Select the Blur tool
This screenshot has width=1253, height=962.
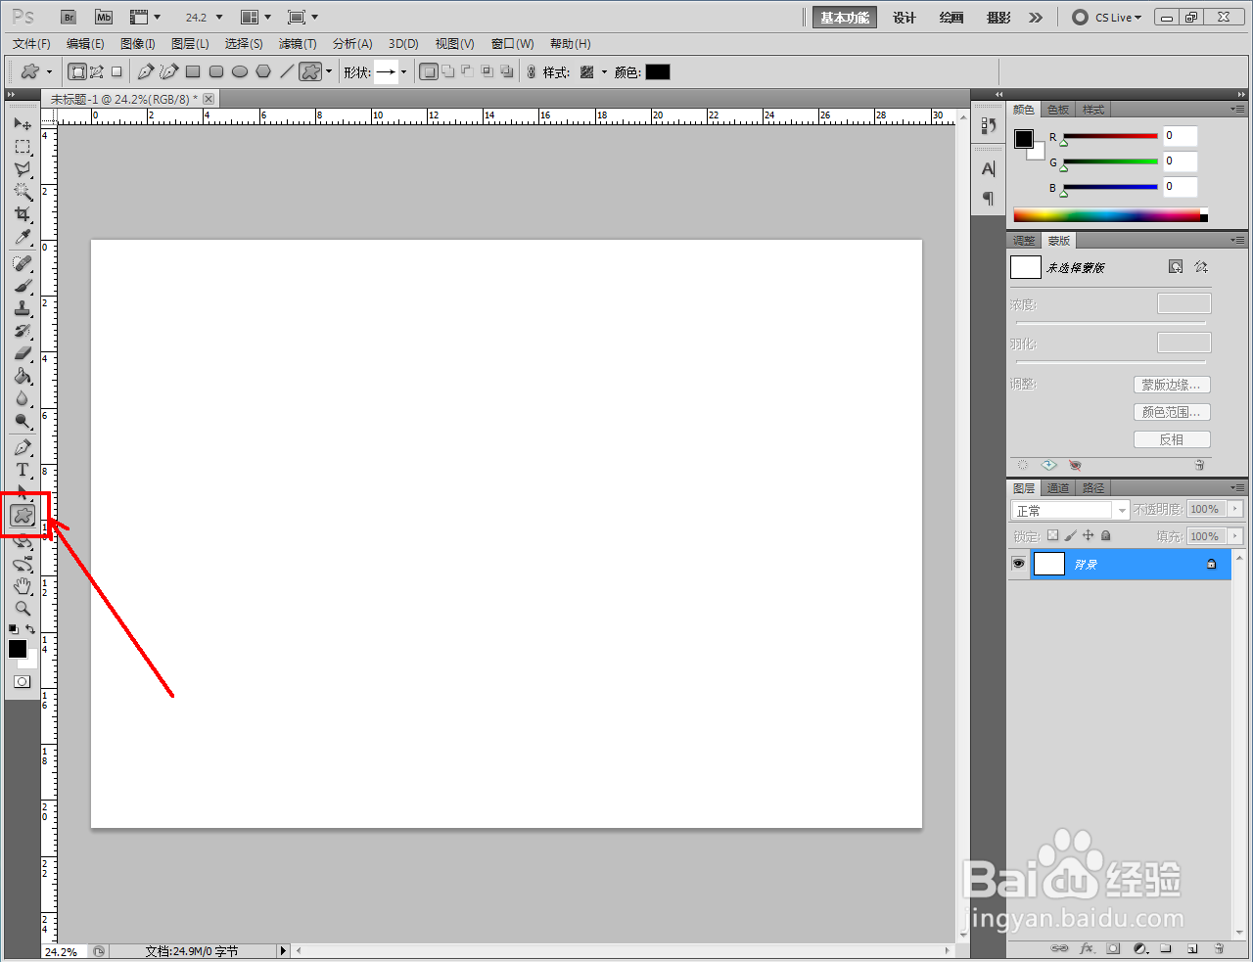tap(23, 399)
